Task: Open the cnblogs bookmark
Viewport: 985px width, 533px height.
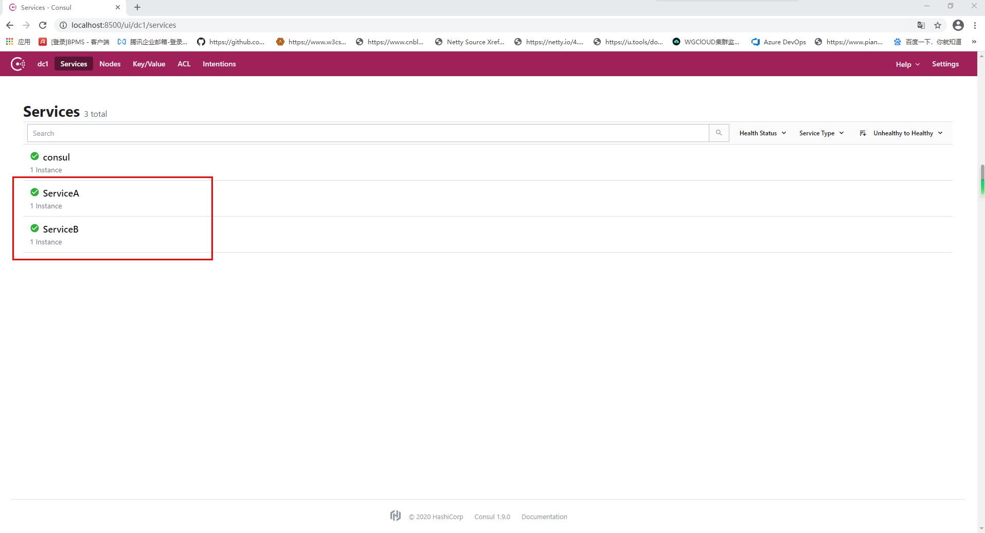Action: pos(390,42)
